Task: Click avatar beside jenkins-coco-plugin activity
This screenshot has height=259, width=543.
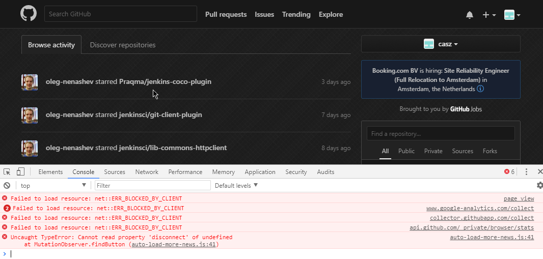Action: click(x=30, y=82)
